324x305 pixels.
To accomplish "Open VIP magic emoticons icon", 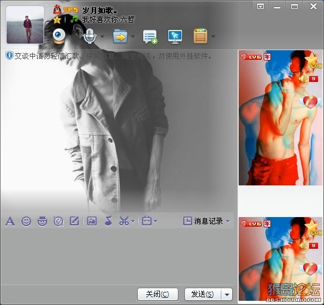I will coord(42,221).
